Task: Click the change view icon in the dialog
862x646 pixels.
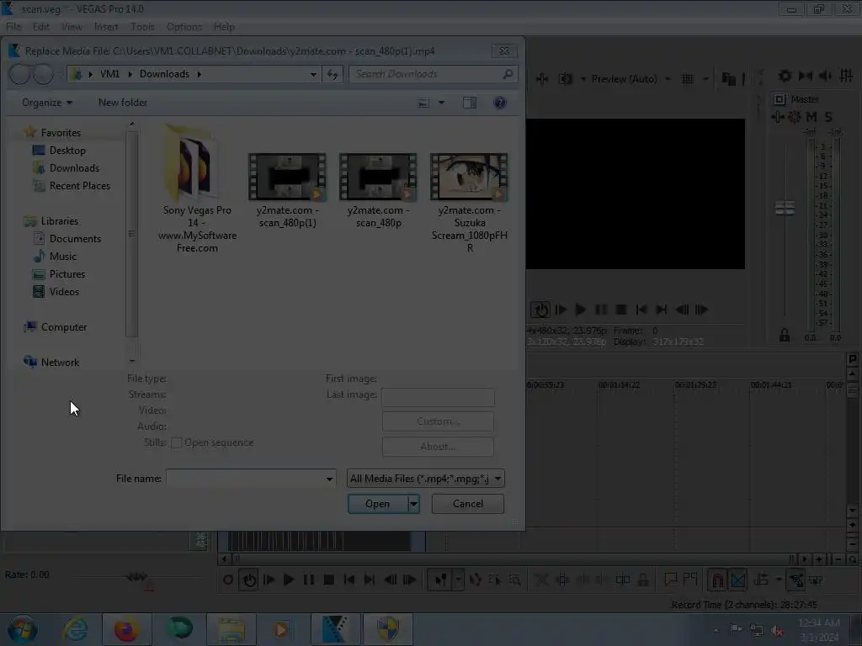Action: pyautogui.click(x=423, y=103)
